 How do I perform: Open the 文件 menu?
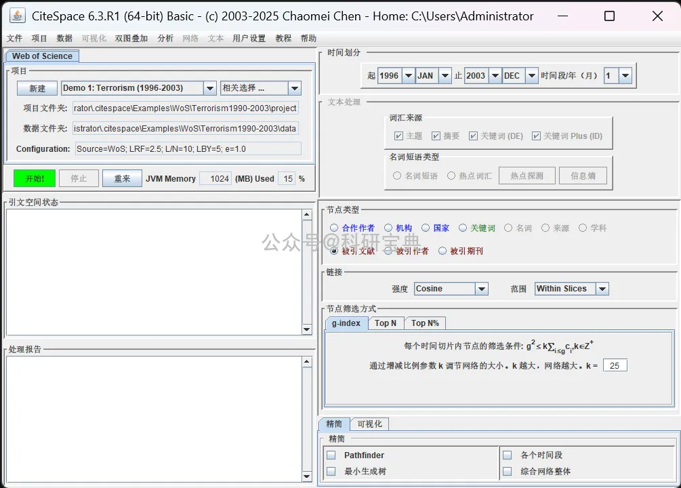14,38
